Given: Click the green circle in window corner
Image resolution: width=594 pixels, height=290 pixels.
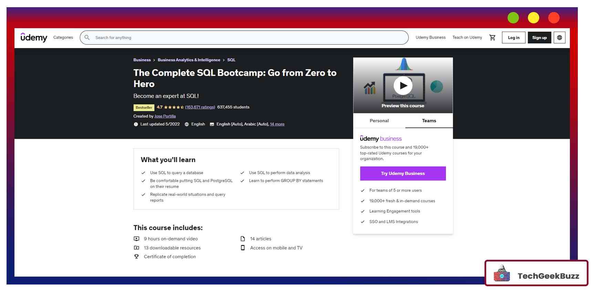Looking at the screenshot, I should 513,18.
